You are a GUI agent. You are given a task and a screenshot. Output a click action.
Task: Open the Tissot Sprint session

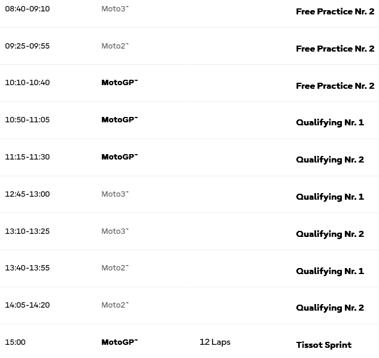click(324, 345)
